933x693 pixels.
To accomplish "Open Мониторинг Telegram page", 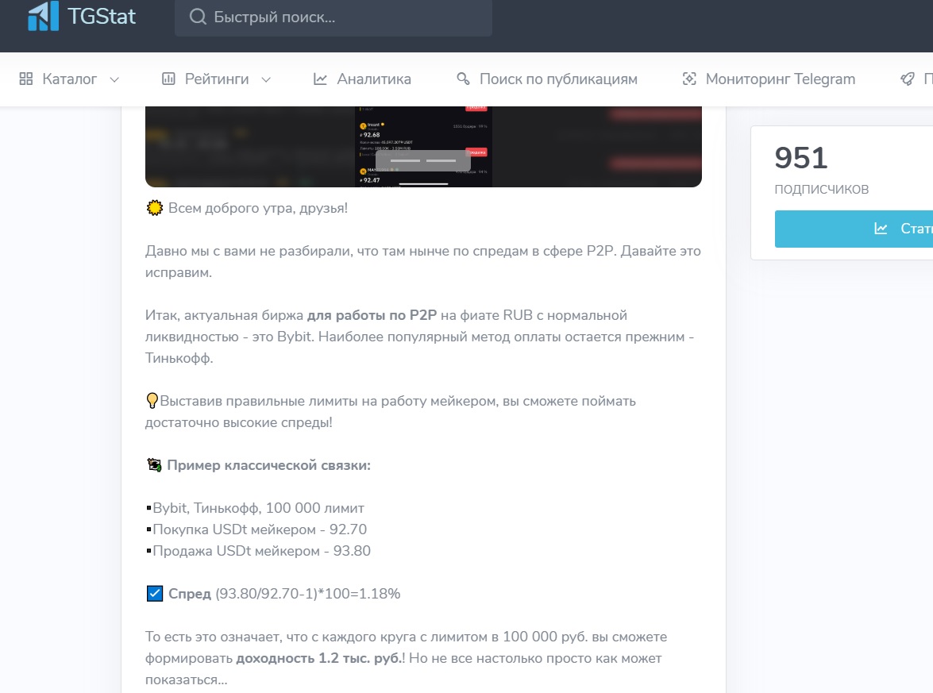I will point(769,79).
